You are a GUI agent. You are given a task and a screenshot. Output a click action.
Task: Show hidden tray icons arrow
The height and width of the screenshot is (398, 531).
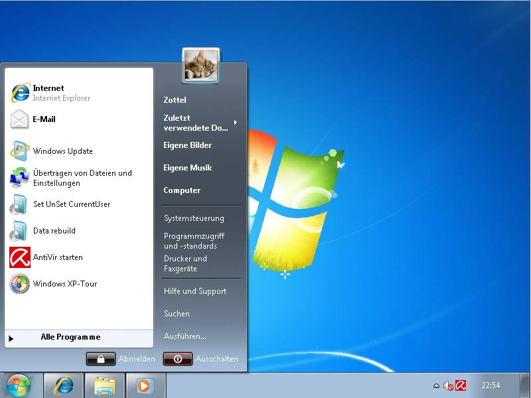pyautogui.click(x=436, y=385)
